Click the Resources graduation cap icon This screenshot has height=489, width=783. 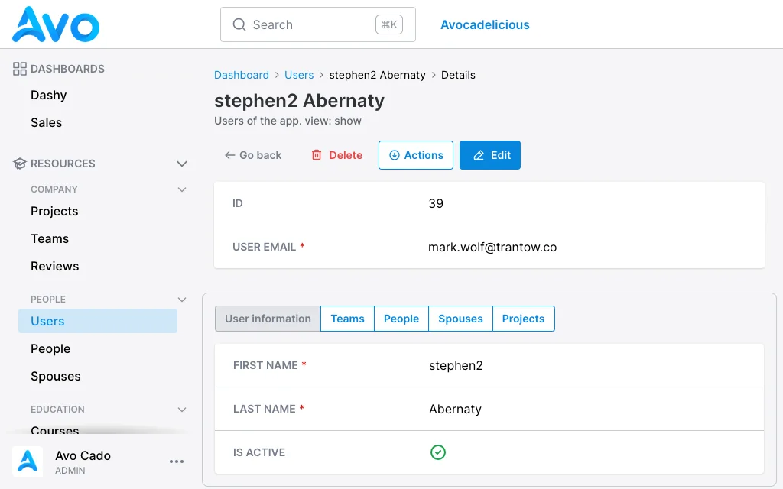(19, 164)
